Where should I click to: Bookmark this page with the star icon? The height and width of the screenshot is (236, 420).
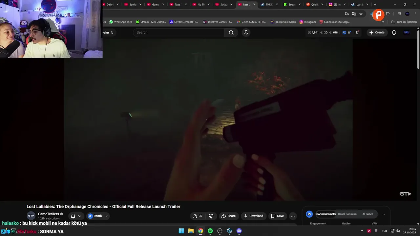(361, 14)
